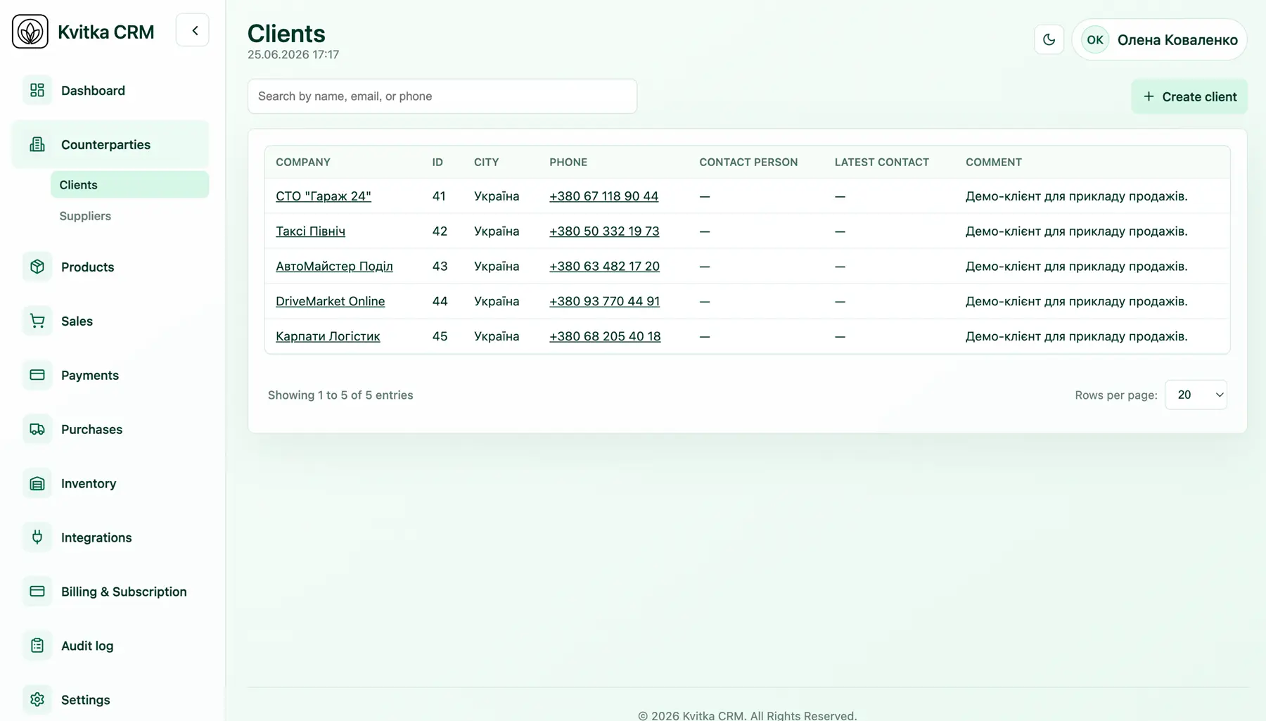This screenshot has height=721, width=1266.
Task: Click the Counterparties building icon
Action: tap(37, 144)
